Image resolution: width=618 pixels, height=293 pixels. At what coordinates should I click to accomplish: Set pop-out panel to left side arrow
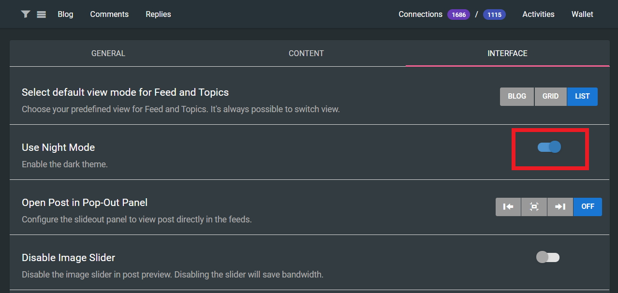[x=508, y=206]
